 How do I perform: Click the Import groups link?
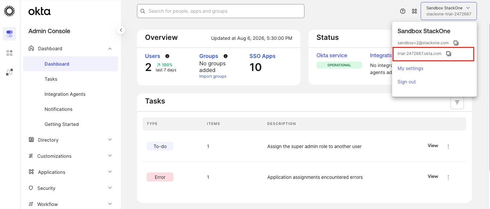[213, 76]
